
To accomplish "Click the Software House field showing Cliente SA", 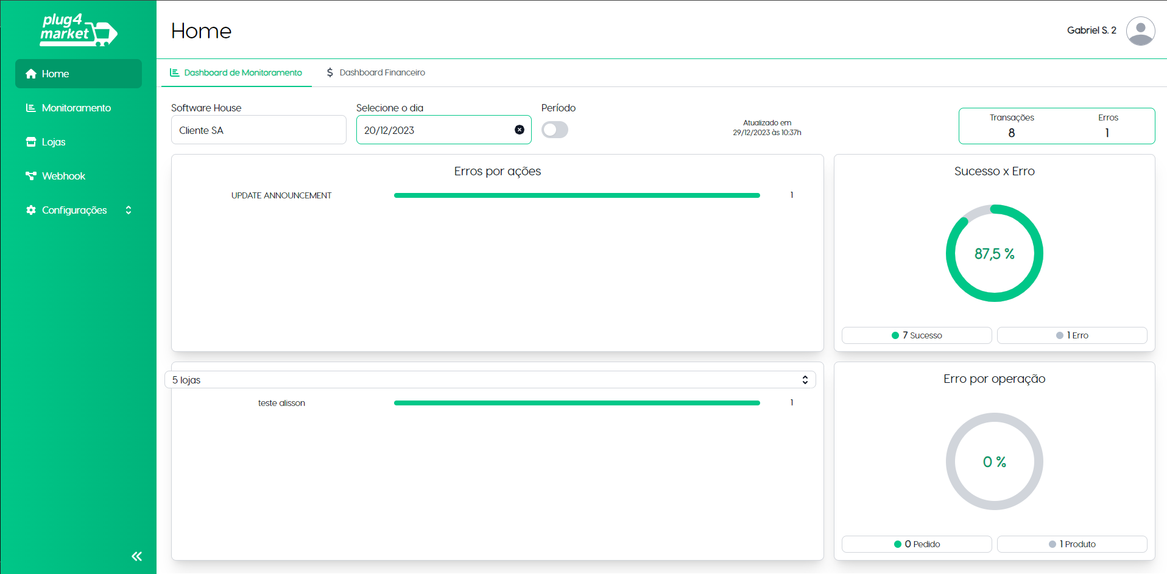I will [258, 130].
